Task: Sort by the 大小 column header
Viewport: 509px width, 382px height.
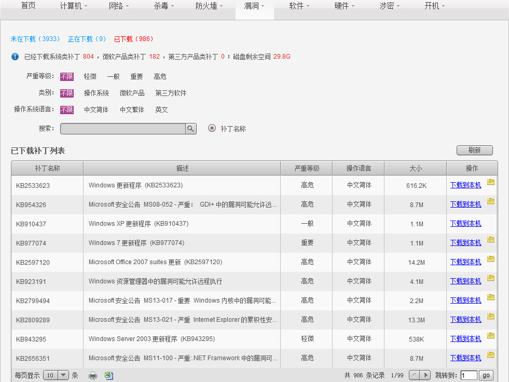Action: 415,168
